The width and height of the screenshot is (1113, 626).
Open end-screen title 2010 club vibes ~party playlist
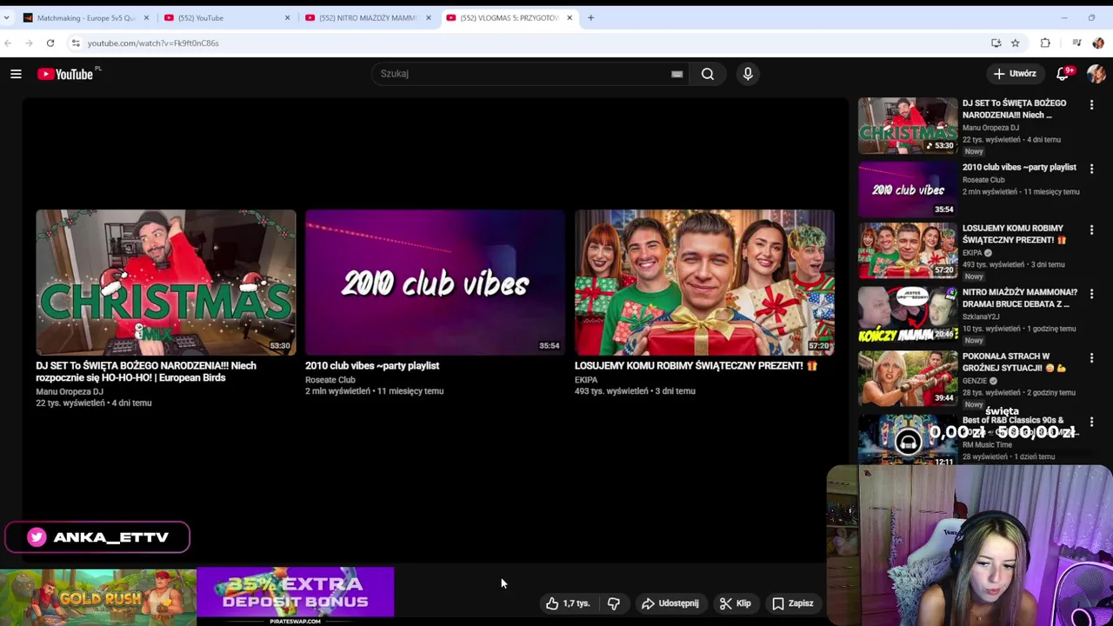click(x=372, y=366)
